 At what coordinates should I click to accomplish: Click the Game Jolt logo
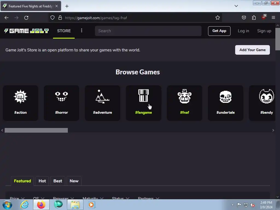[27, 31]
